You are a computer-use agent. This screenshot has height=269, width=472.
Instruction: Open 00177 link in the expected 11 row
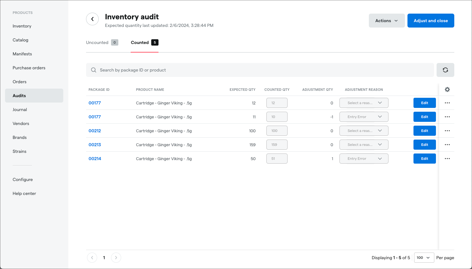click(x=95, y=117)
